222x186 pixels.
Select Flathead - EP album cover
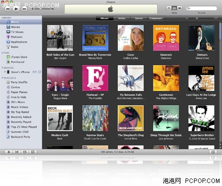(95, 78)
